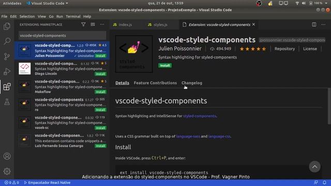The width and height of the screenshot is (331, 186).
Task: Split the editor to the right
Action: [x=314, y=24]
